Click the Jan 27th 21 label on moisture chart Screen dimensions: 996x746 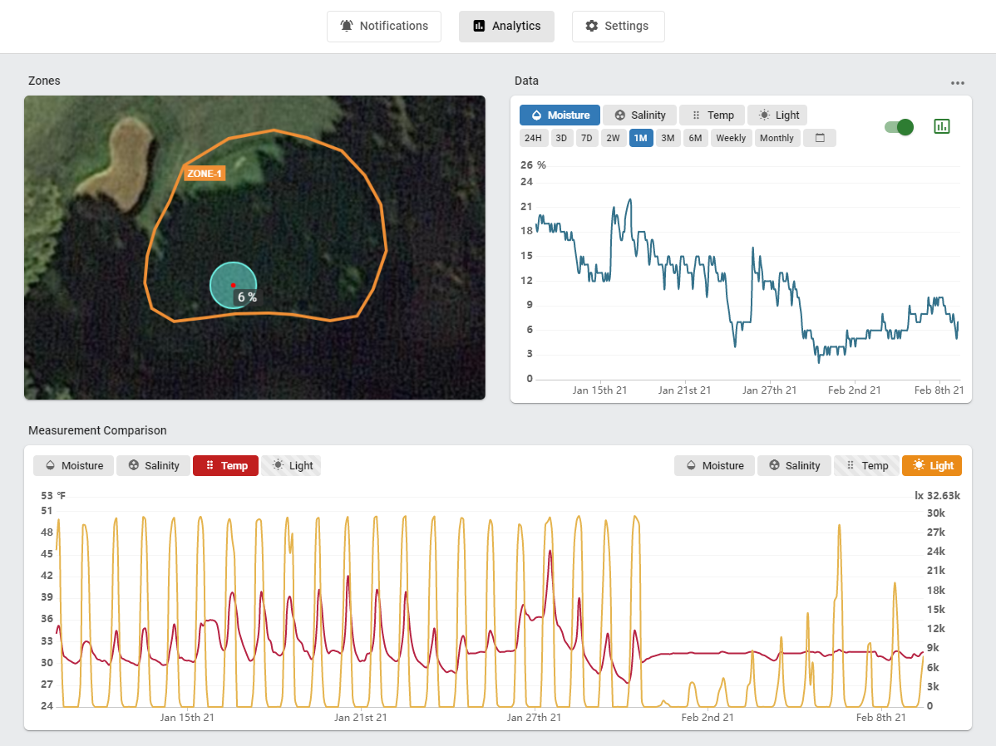point(769,390)
